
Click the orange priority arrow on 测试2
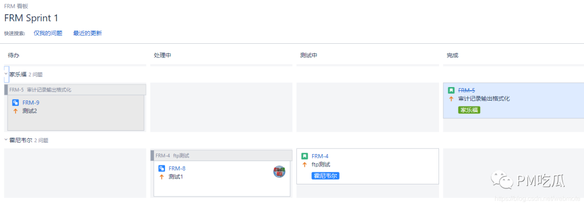[x=15, y=111]
